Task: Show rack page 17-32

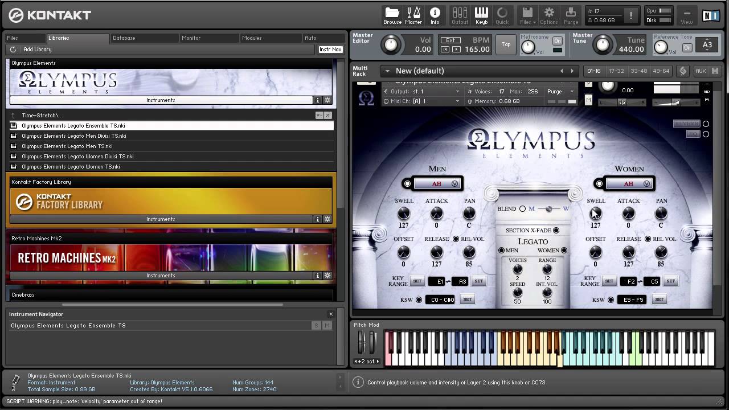Action: (x=616, y=71)
